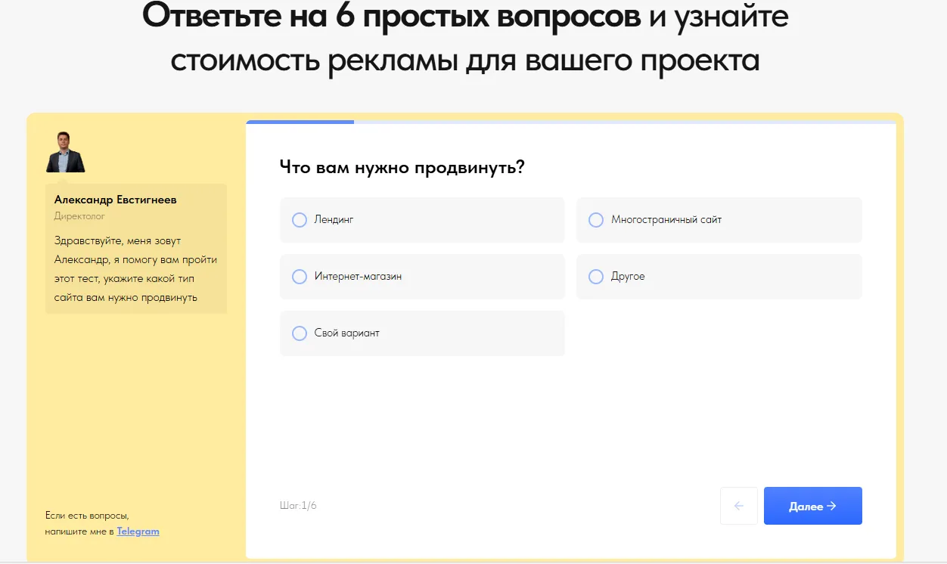This screenshot has height=564, width=947.
Task: Choose Интернет-магазин radio option
Action: pos(422,277)
